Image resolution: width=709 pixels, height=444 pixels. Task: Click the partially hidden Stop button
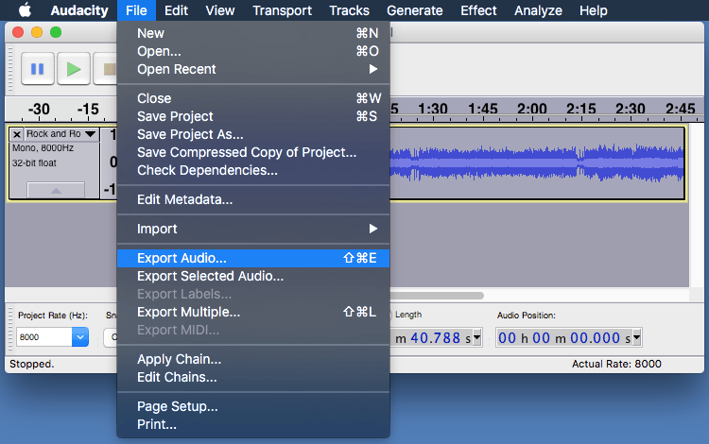pyautogui.click(x=105, y=69)
